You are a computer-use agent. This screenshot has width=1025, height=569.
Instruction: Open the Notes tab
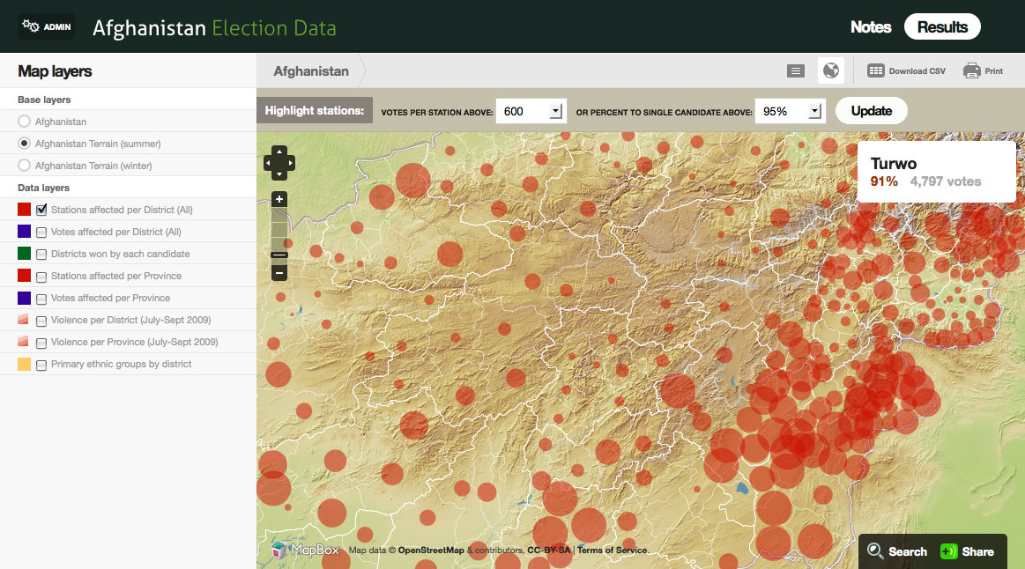871,26
